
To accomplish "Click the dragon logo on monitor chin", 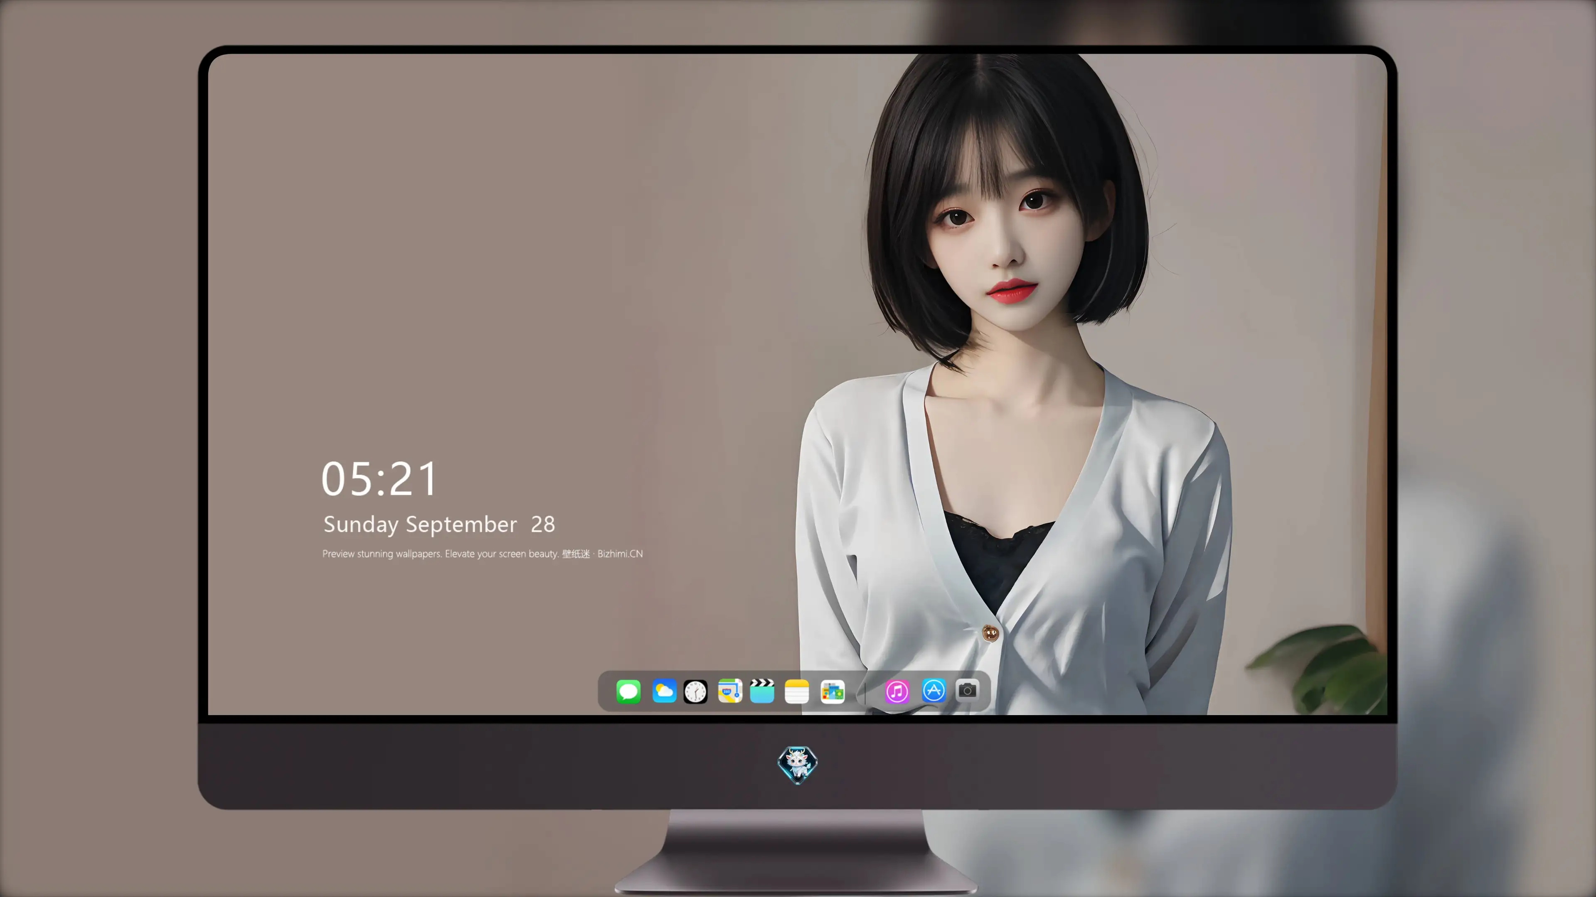I will pos(798,765).
